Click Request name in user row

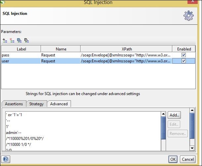[60, 61]
